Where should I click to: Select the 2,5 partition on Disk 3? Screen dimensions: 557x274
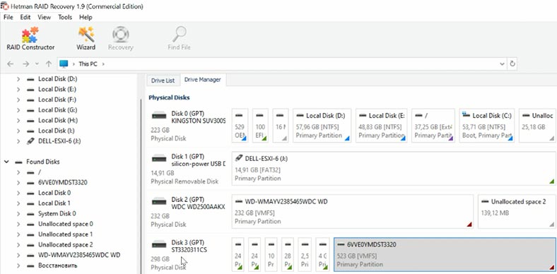pyautogui.click(x=305, y=254)
